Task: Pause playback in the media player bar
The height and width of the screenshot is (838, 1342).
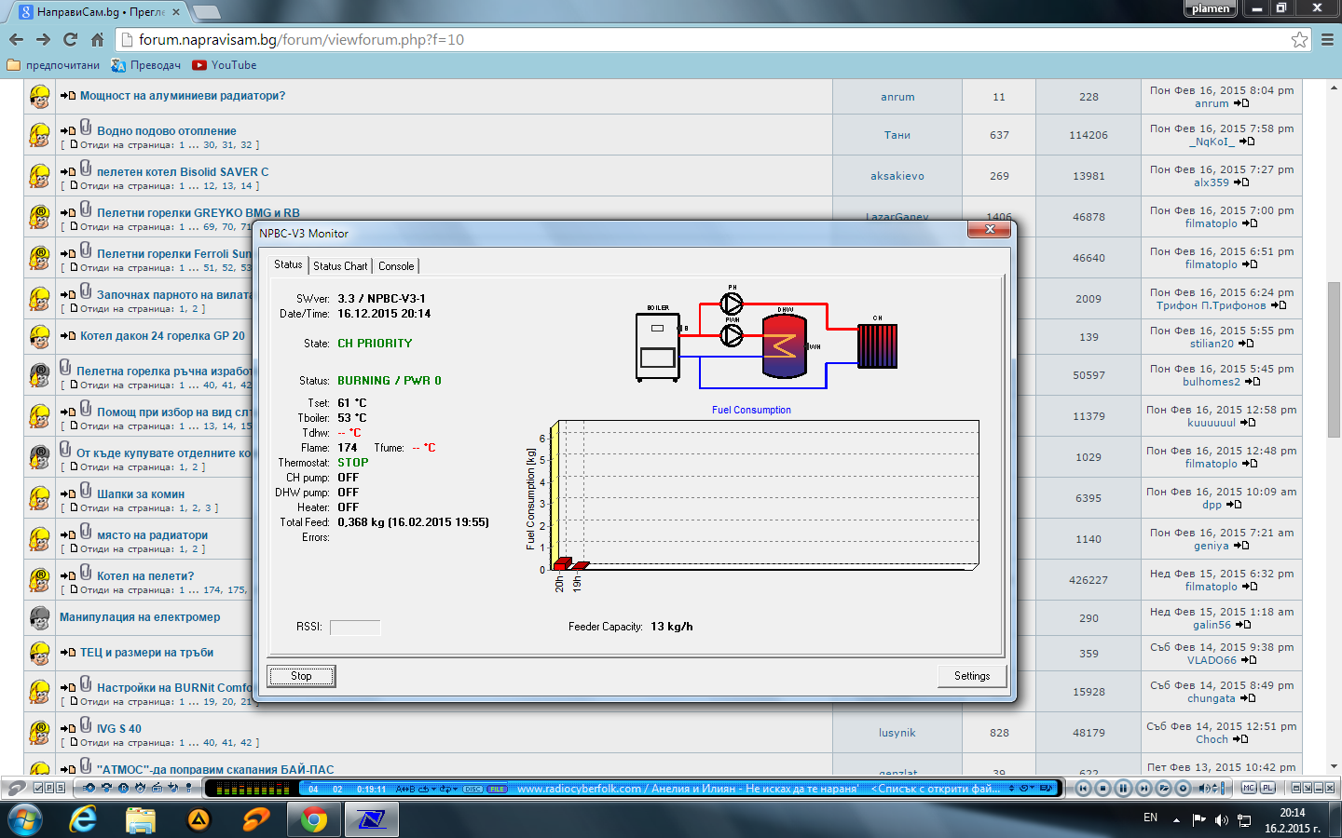Action: click(1123, 788)
